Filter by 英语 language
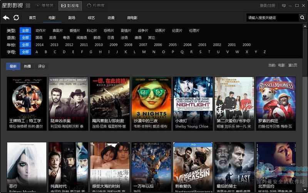 (53, 37)
